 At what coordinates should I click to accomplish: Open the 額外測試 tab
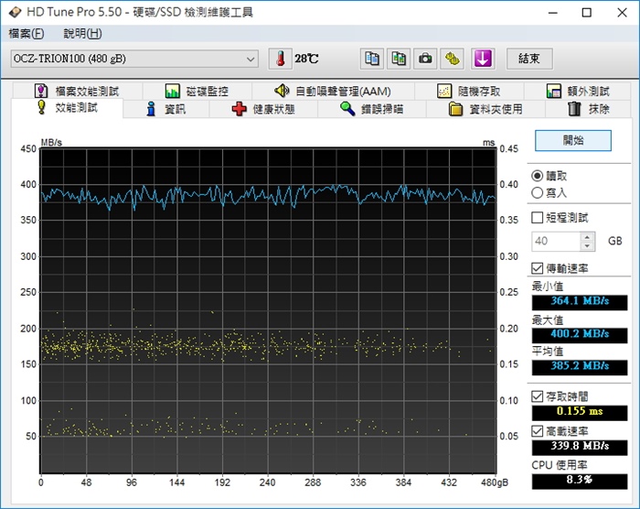[578, 91]
